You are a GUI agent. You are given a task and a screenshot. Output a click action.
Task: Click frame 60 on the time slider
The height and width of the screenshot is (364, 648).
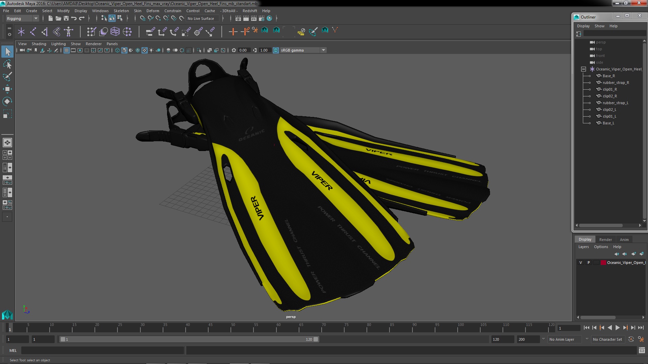pos(278,328)
